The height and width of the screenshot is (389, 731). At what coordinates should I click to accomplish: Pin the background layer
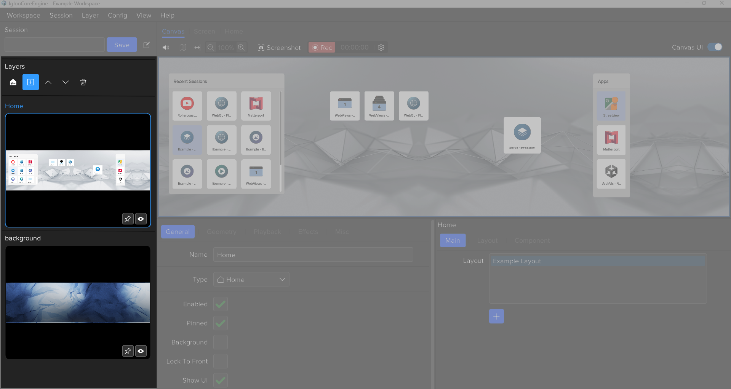click(x=128, y=351)
